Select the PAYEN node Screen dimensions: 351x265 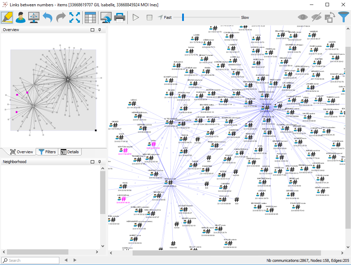[208, 71]
